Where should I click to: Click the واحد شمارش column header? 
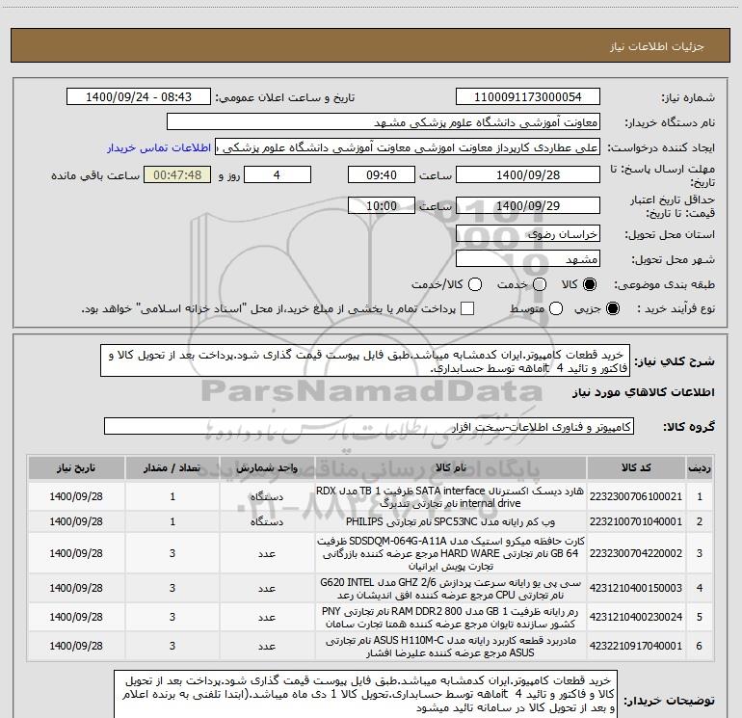point(267,468)
